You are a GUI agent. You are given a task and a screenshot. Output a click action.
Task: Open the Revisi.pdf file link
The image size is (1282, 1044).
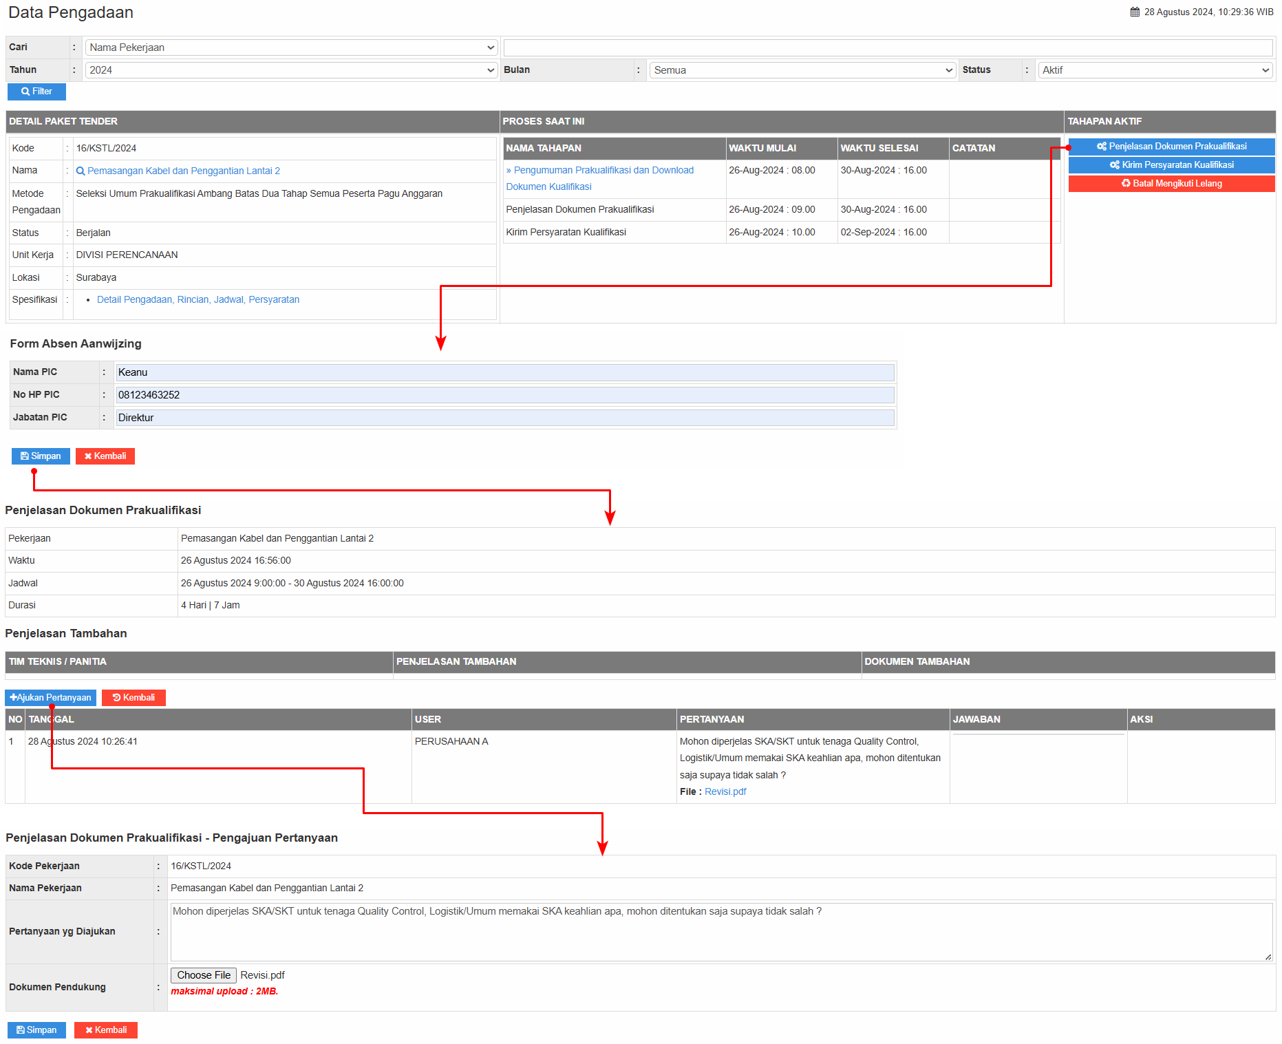(725, 792)
